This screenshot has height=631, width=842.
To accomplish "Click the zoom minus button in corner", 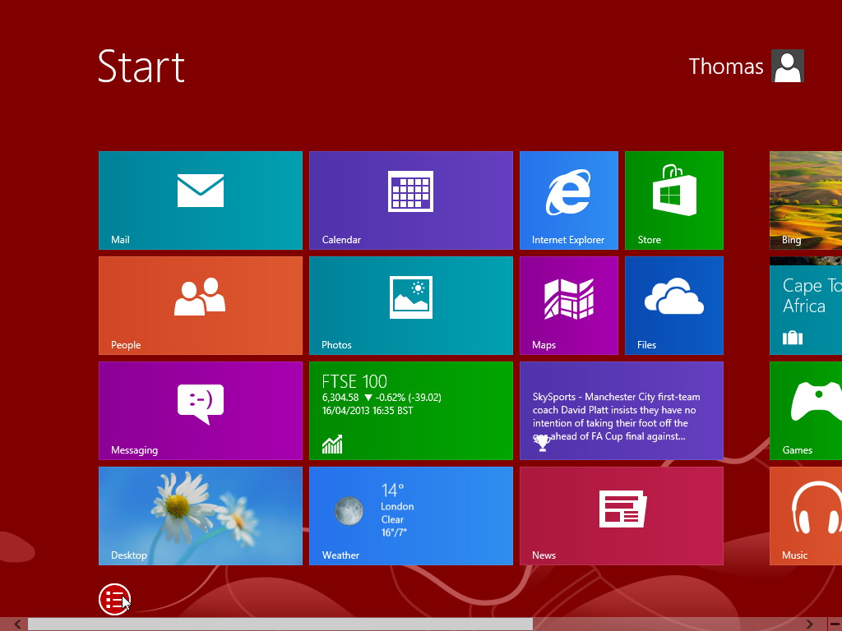I will point(835,624).
